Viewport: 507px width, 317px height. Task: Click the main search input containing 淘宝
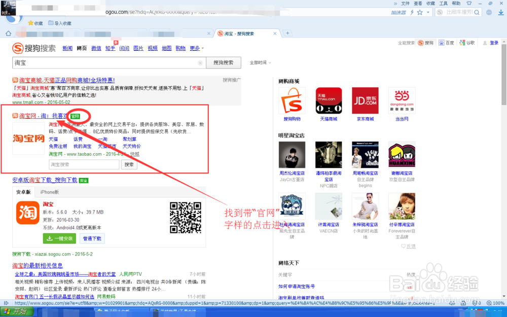click(109, 63)
